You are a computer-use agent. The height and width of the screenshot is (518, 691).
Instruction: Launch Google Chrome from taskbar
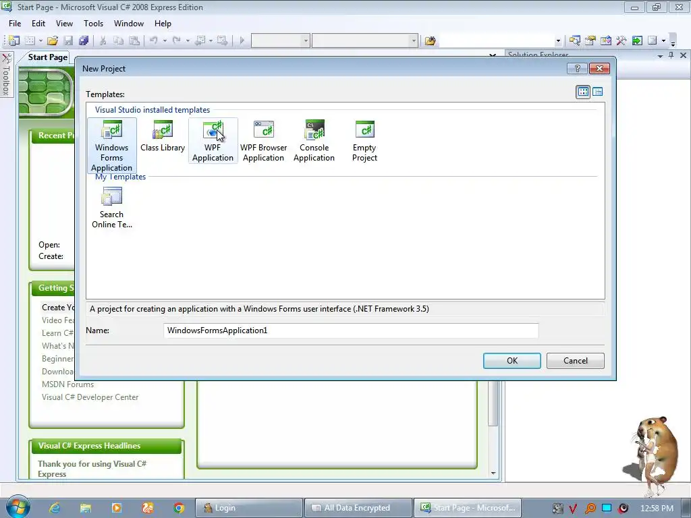pos(178,508)
